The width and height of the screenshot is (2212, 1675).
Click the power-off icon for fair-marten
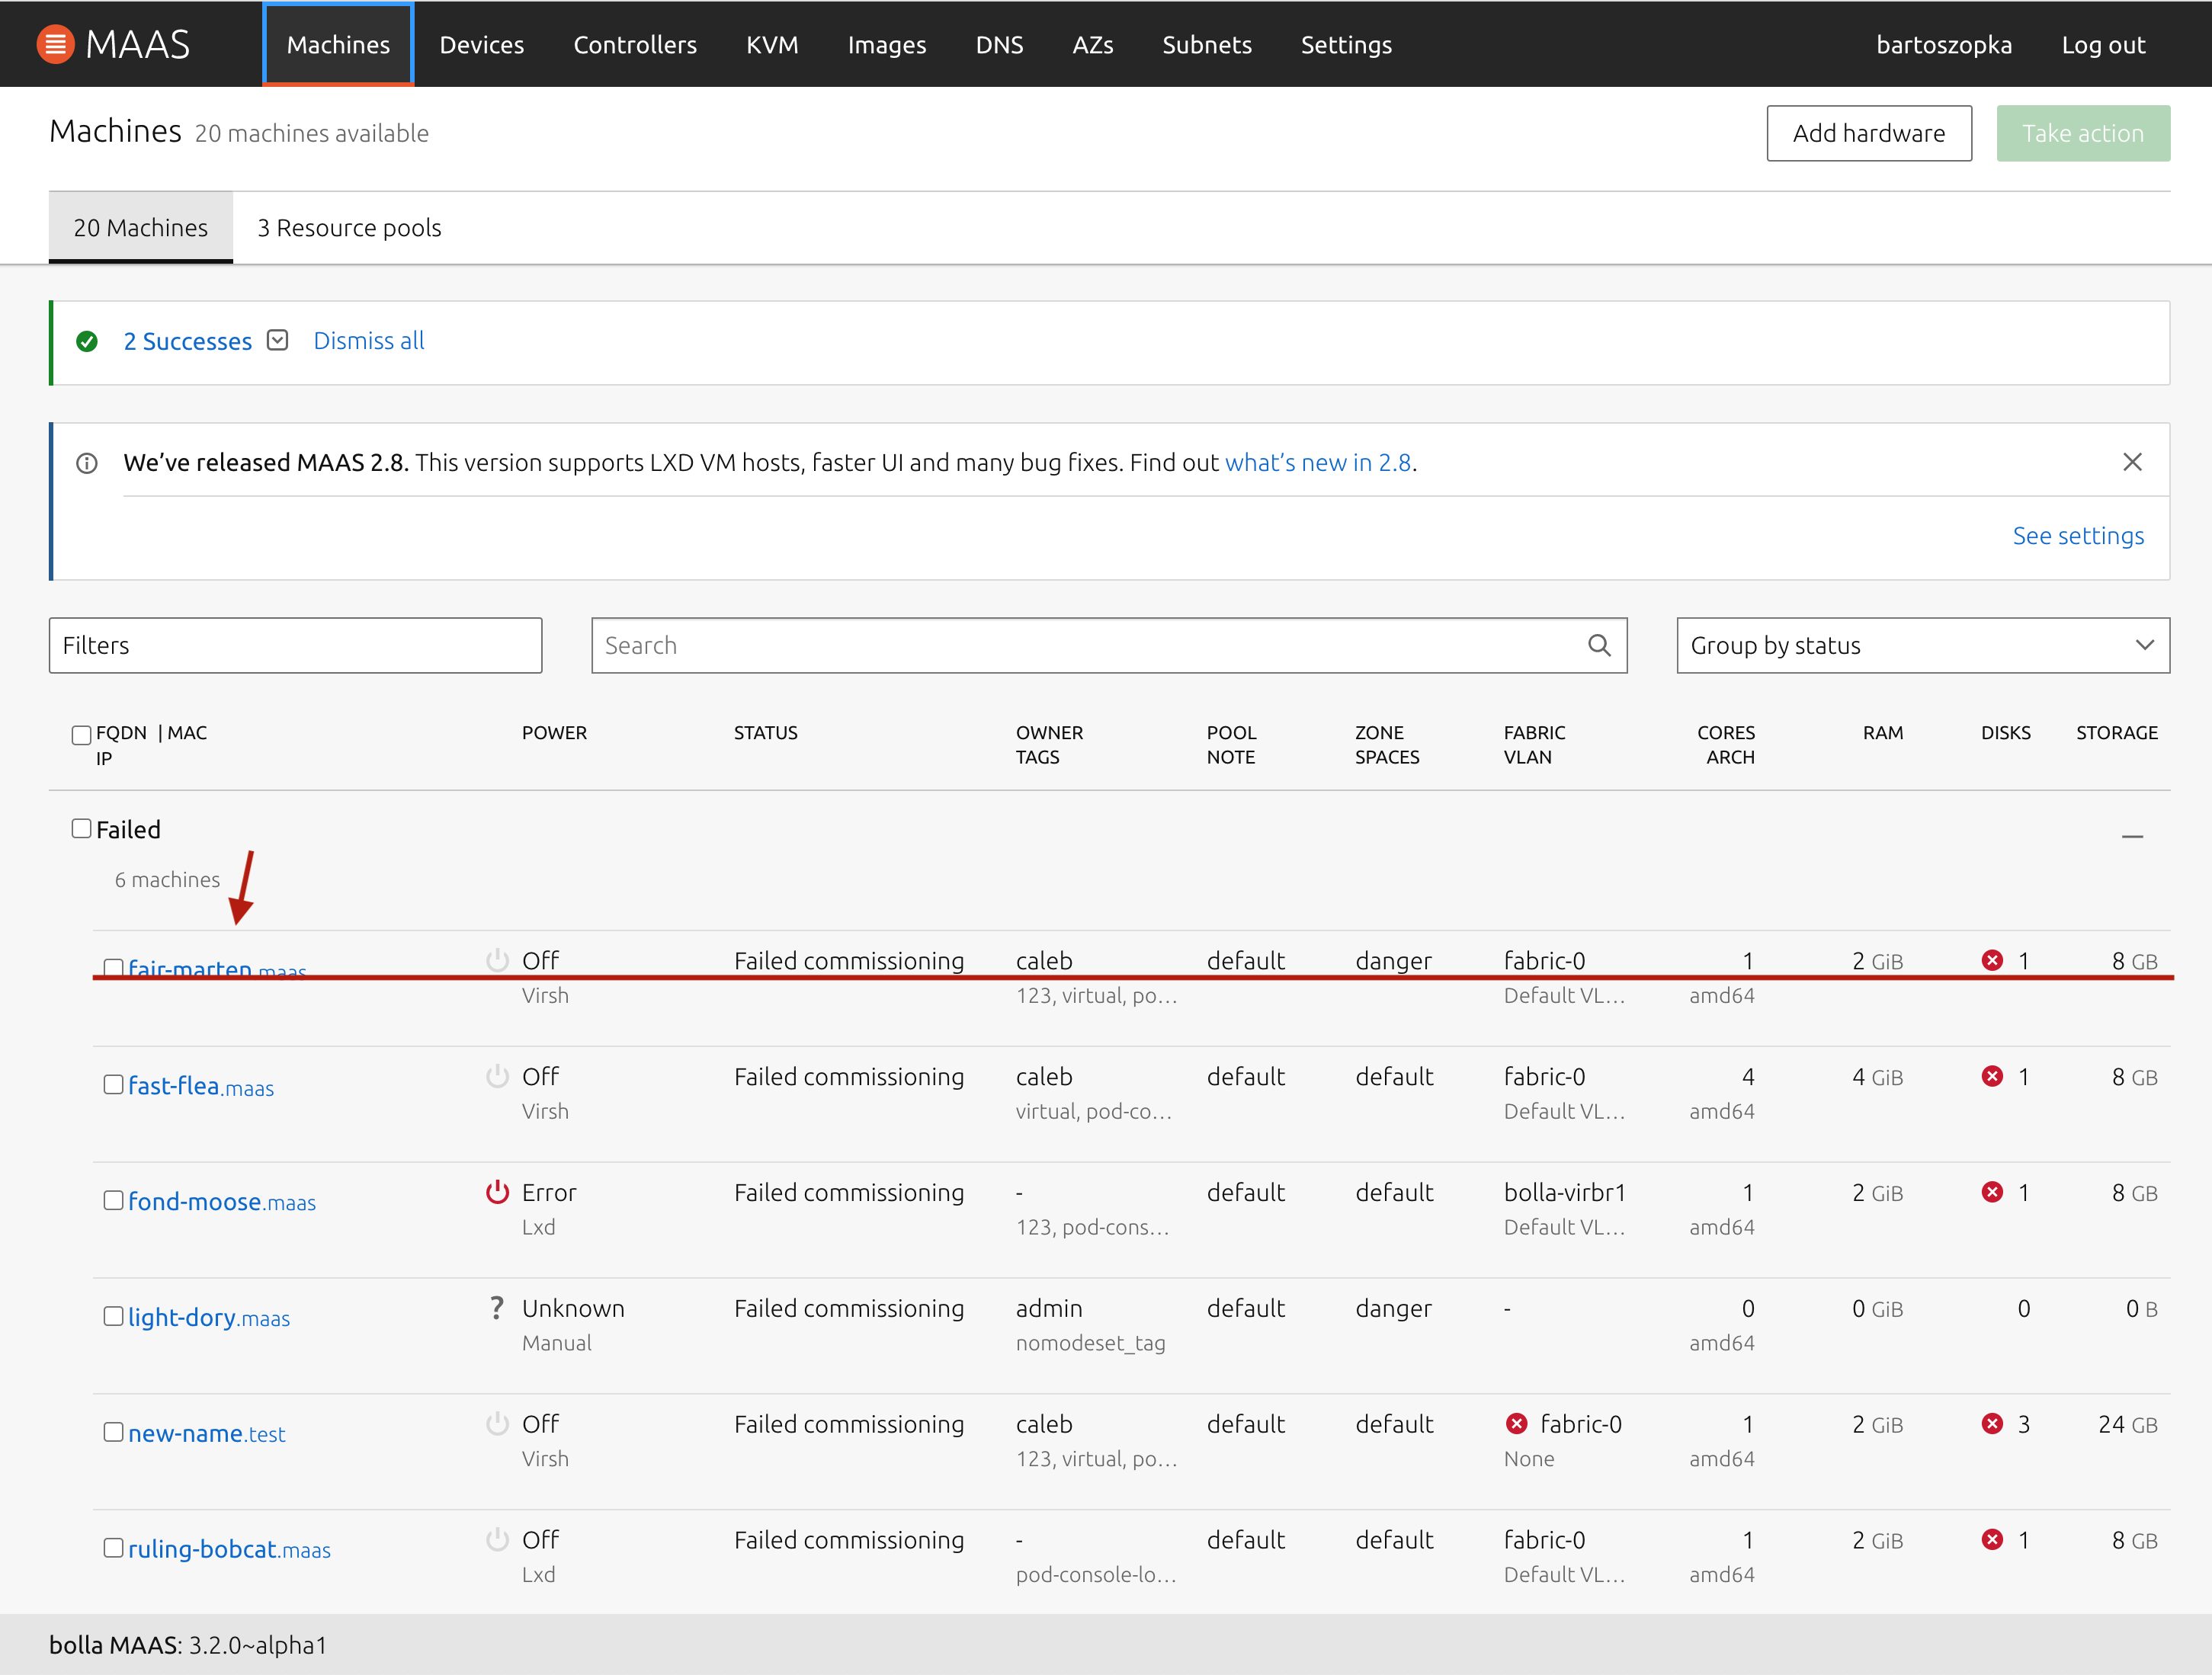497,959
